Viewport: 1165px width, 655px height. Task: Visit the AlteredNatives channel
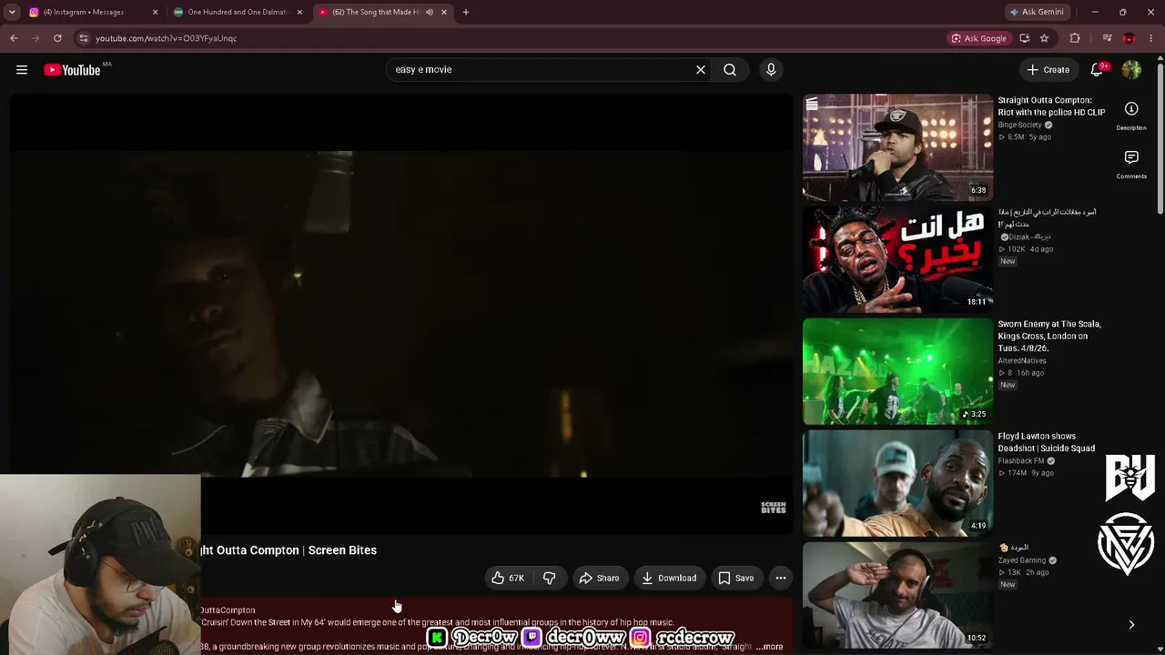[1022, 361]
